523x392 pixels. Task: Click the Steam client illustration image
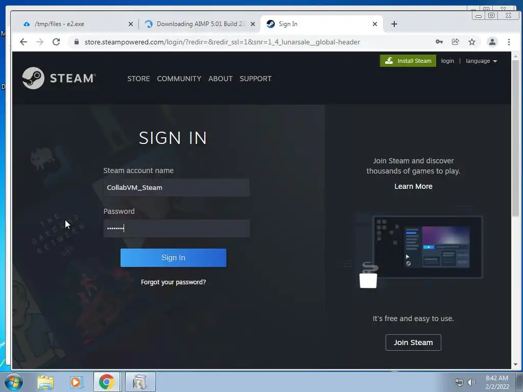click(x=420, y=248)
